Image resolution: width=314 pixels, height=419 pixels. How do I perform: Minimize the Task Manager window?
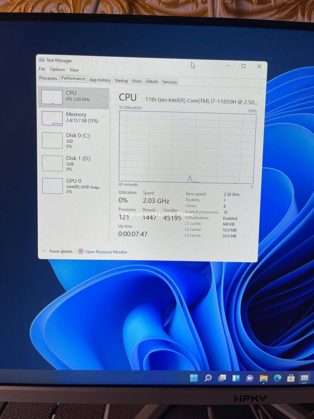228,66
